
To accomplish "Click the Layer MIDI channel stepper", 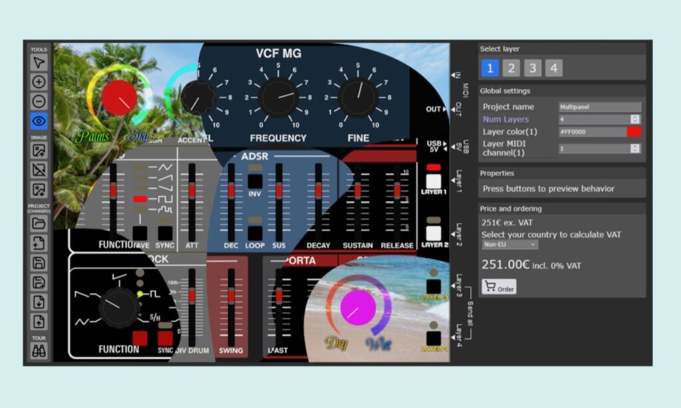I will point(636,148).
